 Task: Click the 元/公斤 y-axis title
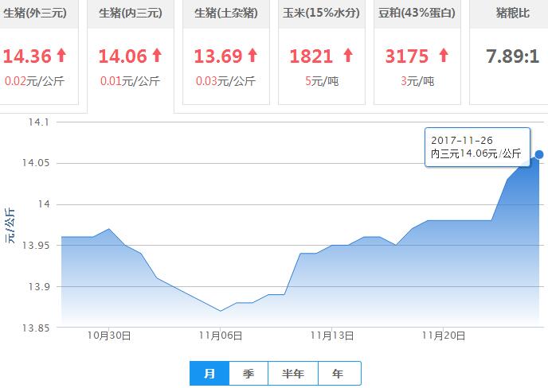10,225
